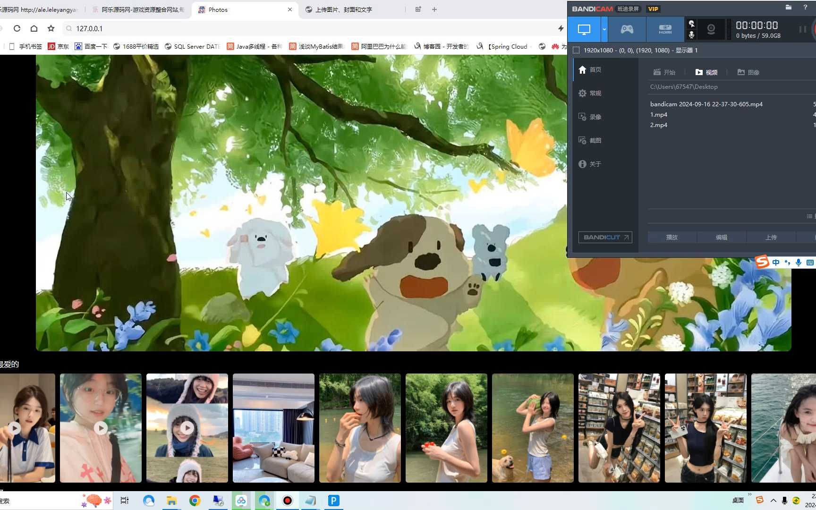The image size is (816, 510).
Task: Reload the browser page
Action: coord(17,28)
